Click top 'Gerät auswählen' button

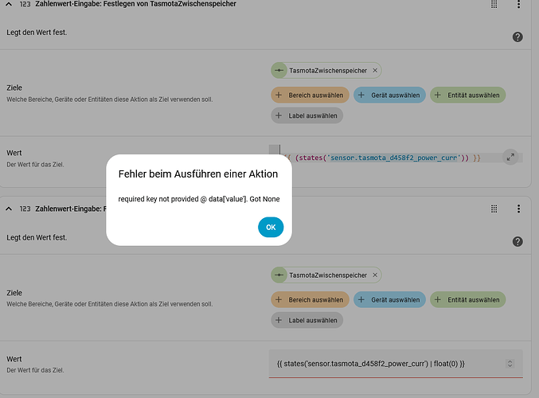pos(388,95)
